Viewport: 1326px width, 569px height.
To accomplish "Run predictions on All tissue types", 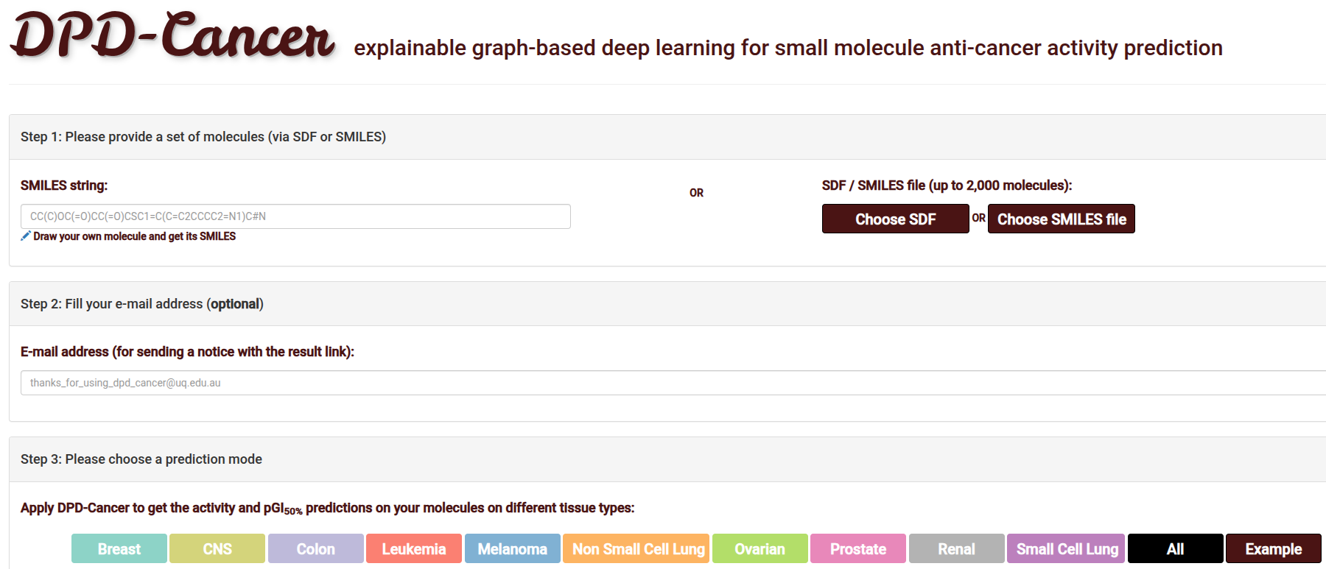I will click(1176, 549).
